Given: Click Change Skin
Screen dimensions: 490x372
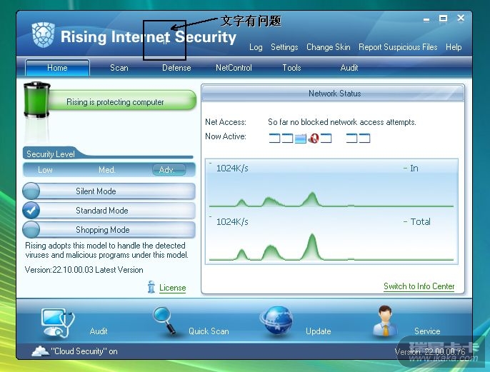Looking at the screenshot, I should (x=328, y=47).
